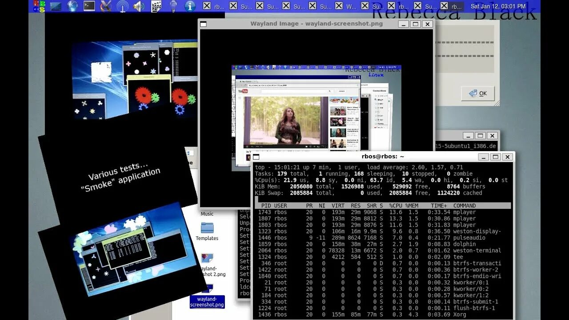Select the flush-btrfs-1 process row
The width and height of the screenshot is (569, 320).
[x=383, y=308]
